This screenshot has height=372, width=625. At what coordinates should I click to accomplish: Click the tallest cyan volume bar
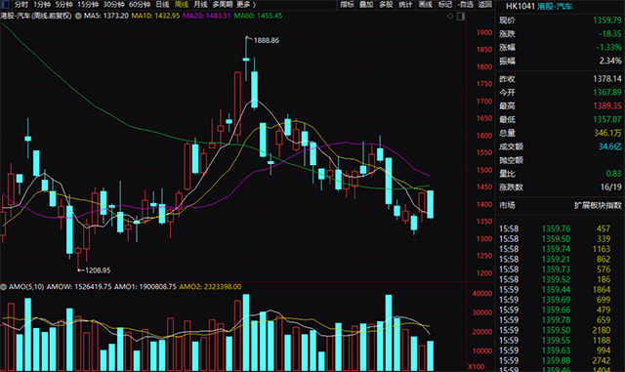pos(246,333)
